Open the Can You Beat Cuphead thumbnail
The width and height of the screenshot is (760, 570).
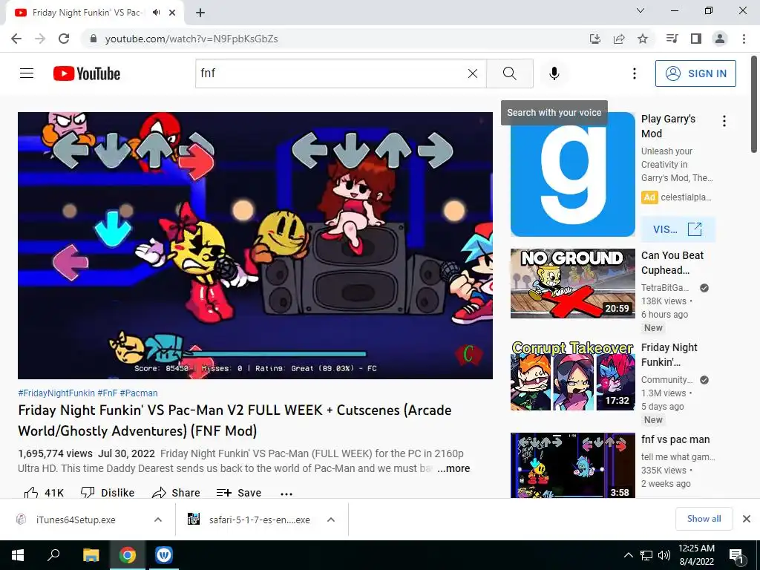pyautogui.click(x=572, y=284)
